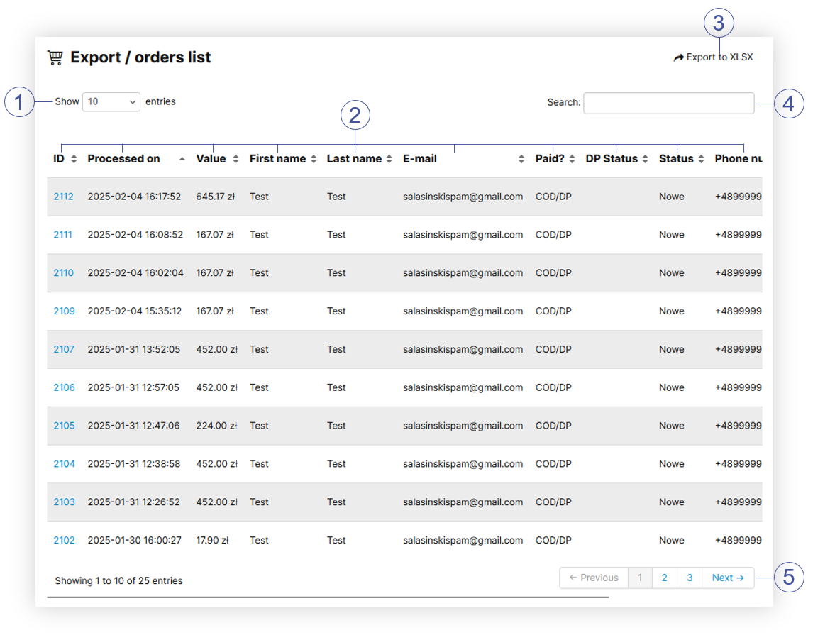Click sort arrows next to Last name
This screenshot has height=640, width=813.
click(x=389, y=160)
